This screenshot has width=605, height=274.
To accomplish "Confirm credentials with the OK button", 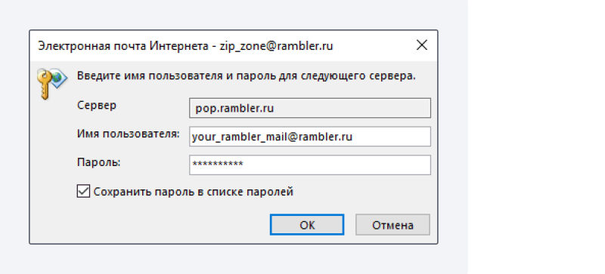I will 307,225.
